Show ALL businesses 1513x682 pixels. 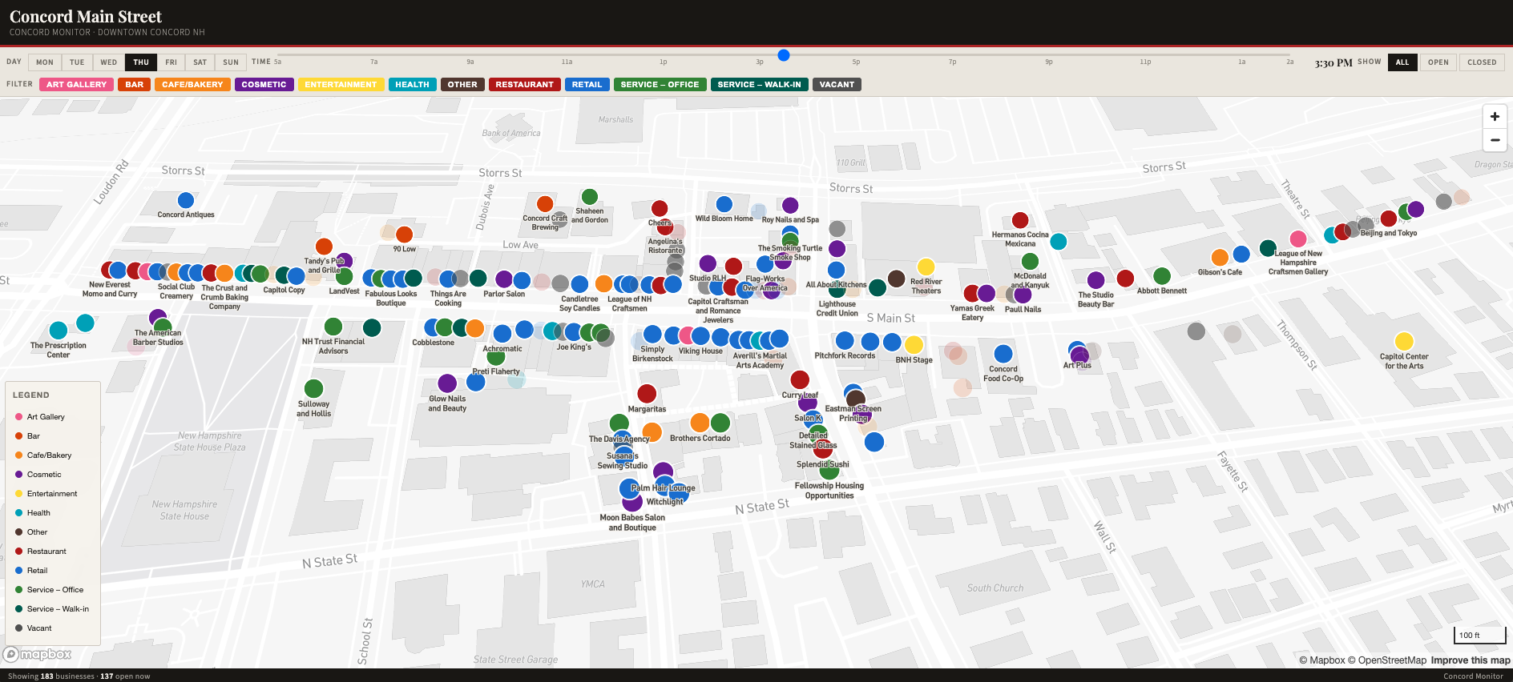1402,62
